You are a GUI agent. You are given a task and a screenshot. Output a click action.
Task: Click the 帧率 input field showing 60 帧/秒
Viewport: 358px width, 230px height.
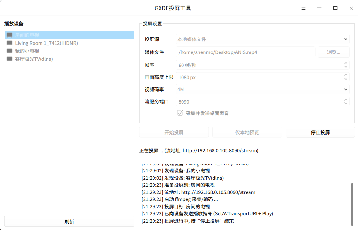coord(259,65)
